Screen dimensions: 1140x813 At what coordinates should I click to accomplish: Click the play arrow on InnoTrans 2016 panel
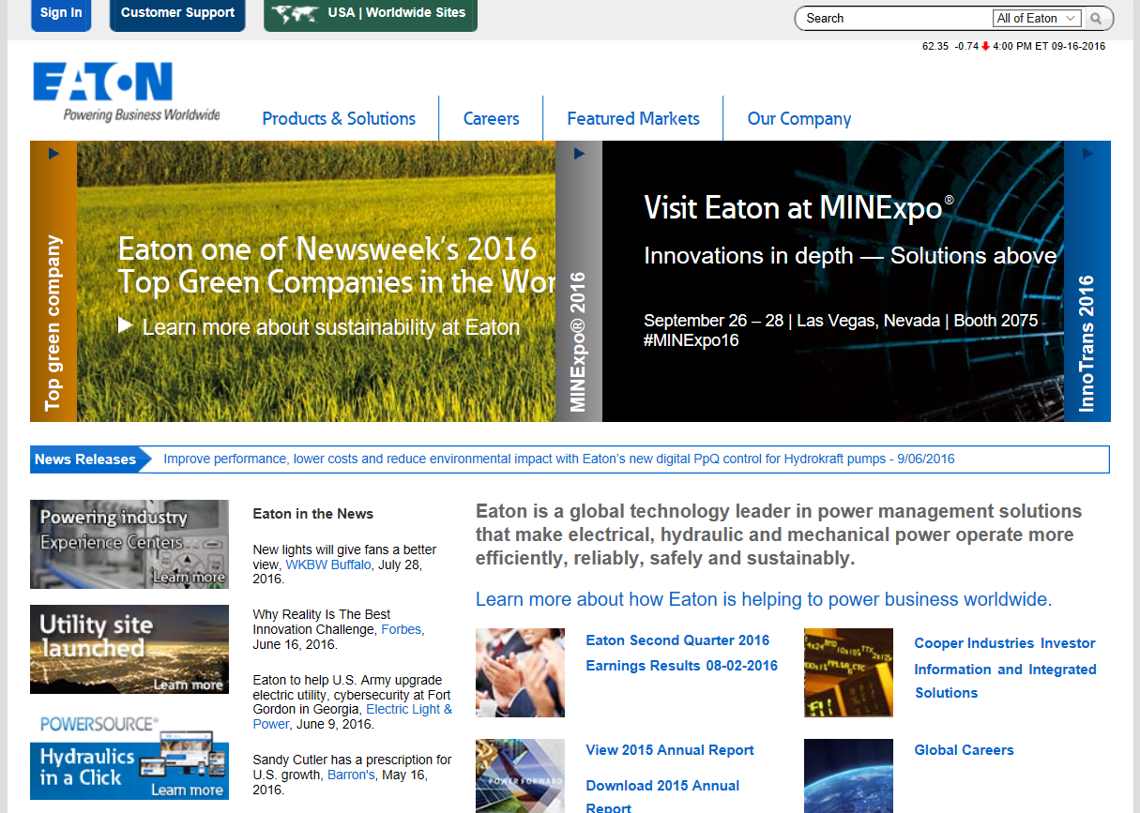(1087, 154)
